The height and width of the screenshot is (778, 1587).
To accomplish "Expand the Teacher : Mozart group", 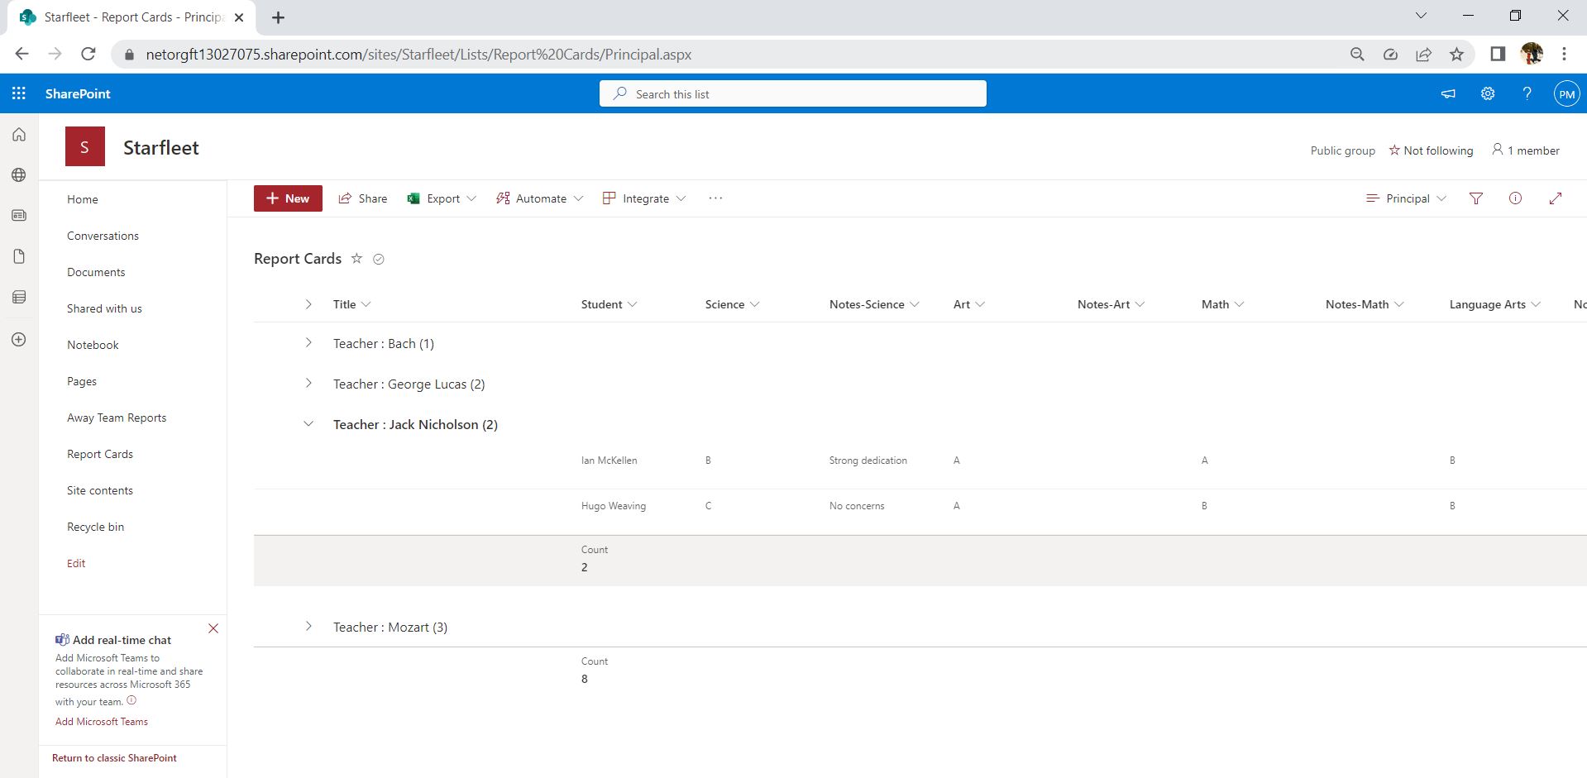I will pyautogui.click(x=308, y=627).
